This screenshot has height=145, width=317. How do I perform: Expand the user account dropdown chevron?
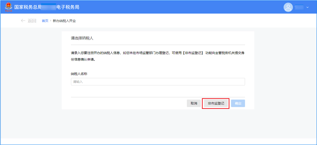[307, 7]
